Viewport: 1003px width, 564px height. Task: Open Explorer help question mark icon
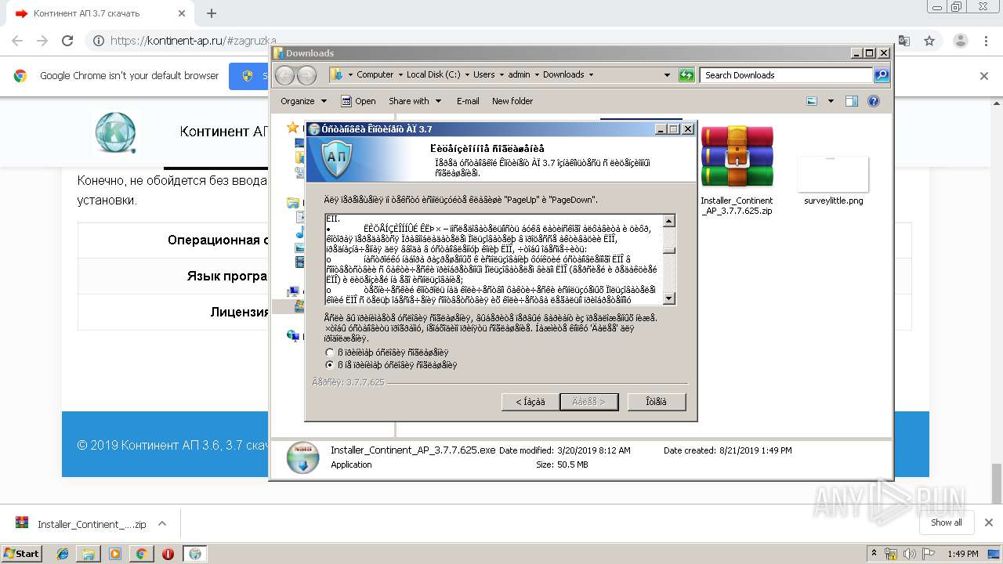coord(874,101)
